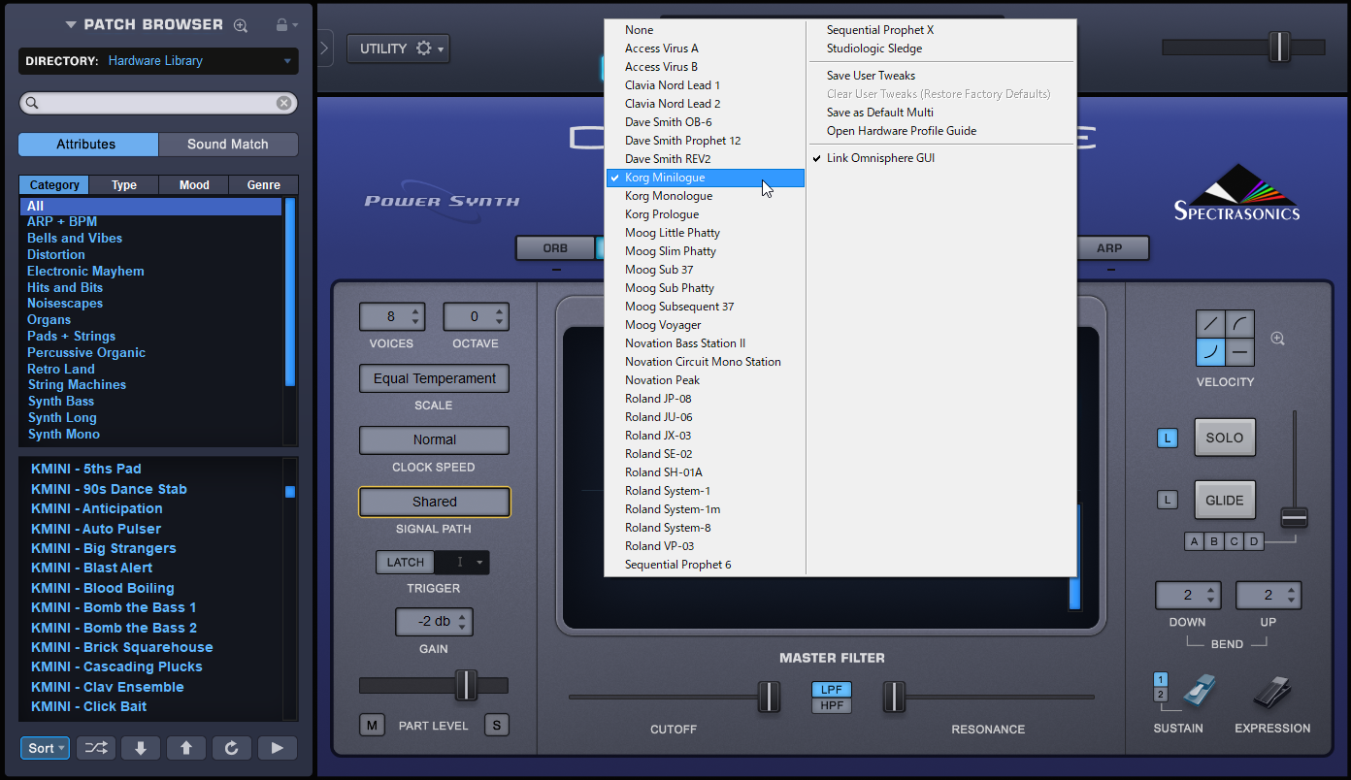Click the Master Filter Cutoff slider handle
The width and height of the screenshot is (1351, 780).
(769, 696)
